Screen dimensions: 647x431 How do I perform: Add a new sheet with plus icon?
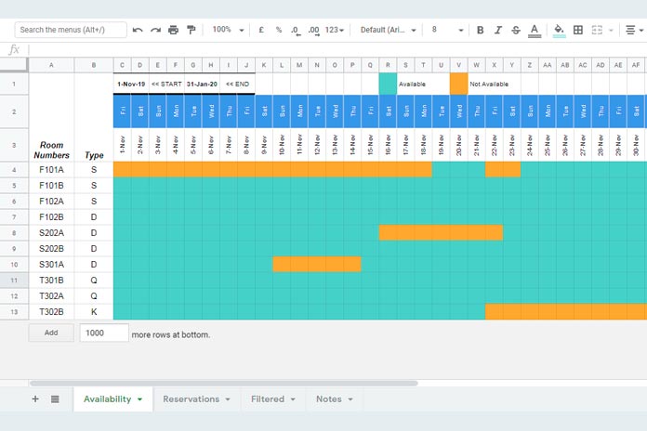click(35, 398)
